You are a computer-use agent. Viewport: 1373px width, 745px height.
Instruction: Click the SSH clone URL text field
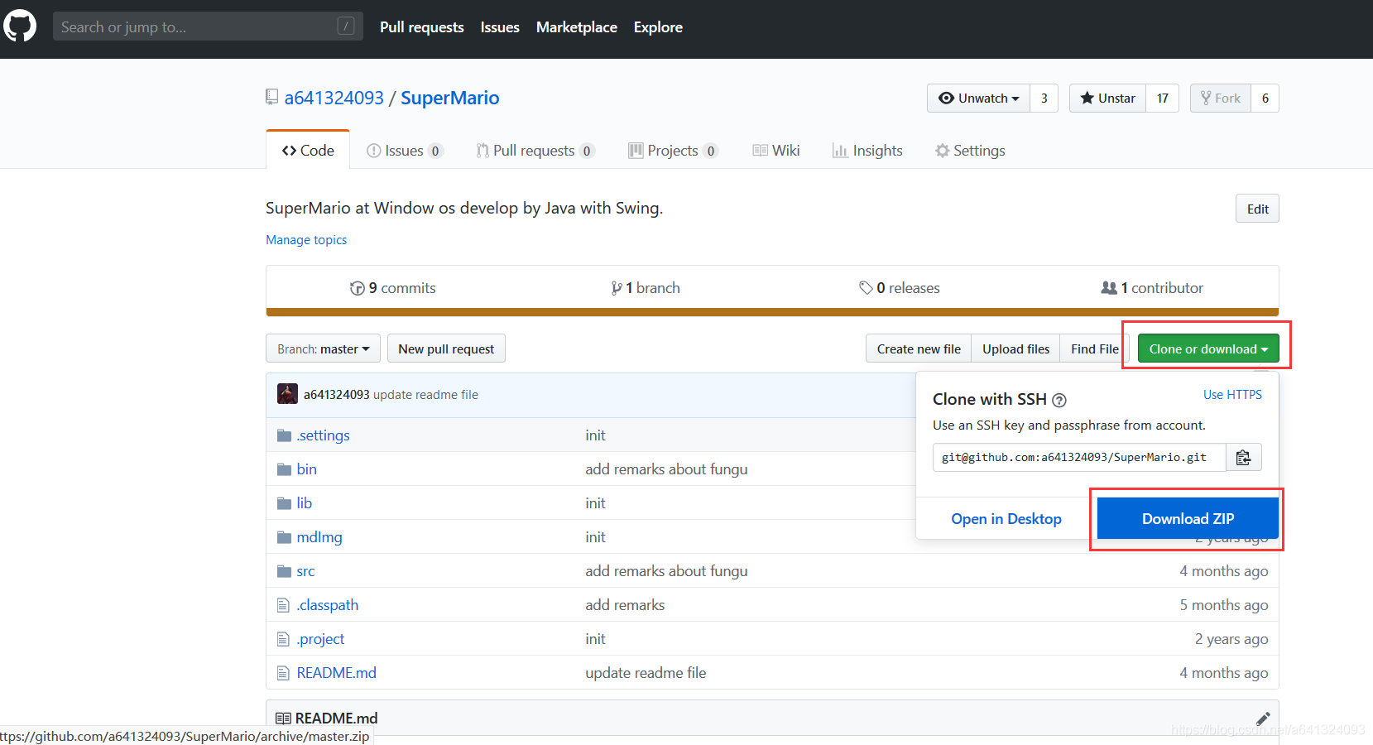click(x=1079, y=458)
